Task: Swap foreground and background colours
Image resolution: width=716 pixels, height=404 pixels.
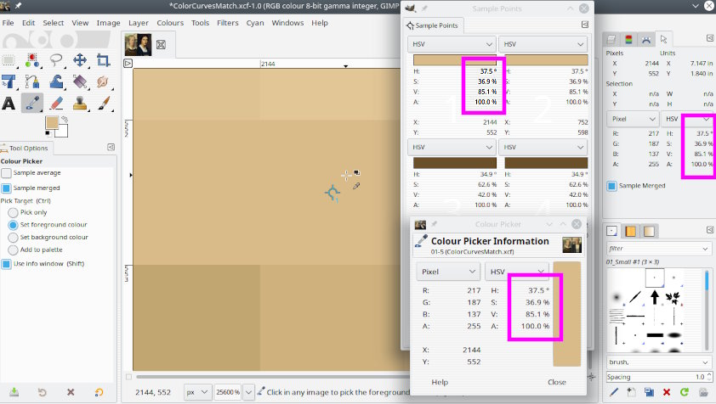Action: coord(65,119)
